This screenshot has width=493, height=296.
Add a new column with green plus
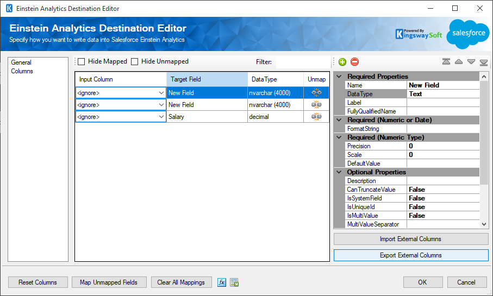click(x=342, y=62)
